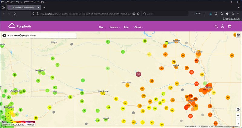Open the History menu
The image size is (242, 128).
pos(19,2)
